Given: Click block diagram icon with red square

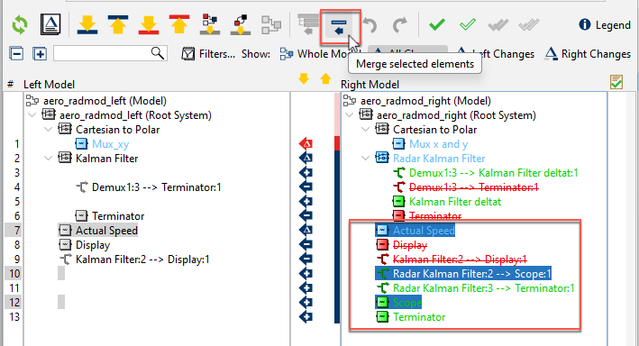Looking at the screenshot, I should pos(241,24).
